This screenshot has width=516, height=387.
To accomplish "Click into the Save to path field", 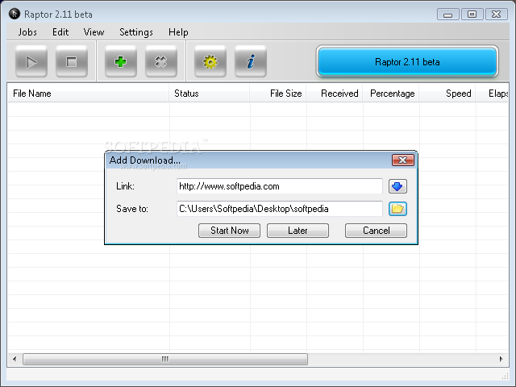I will pyautogui.click(x=280, y=209).
